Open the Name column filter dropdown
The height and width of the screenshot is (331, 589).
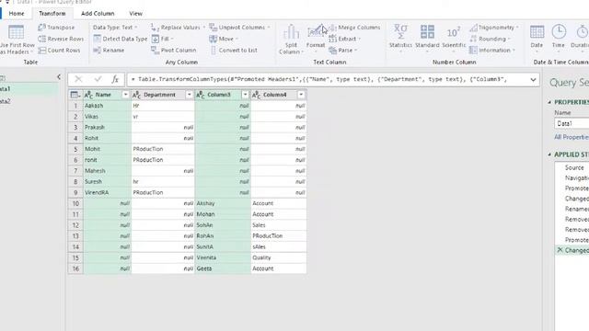coord(125,95)
